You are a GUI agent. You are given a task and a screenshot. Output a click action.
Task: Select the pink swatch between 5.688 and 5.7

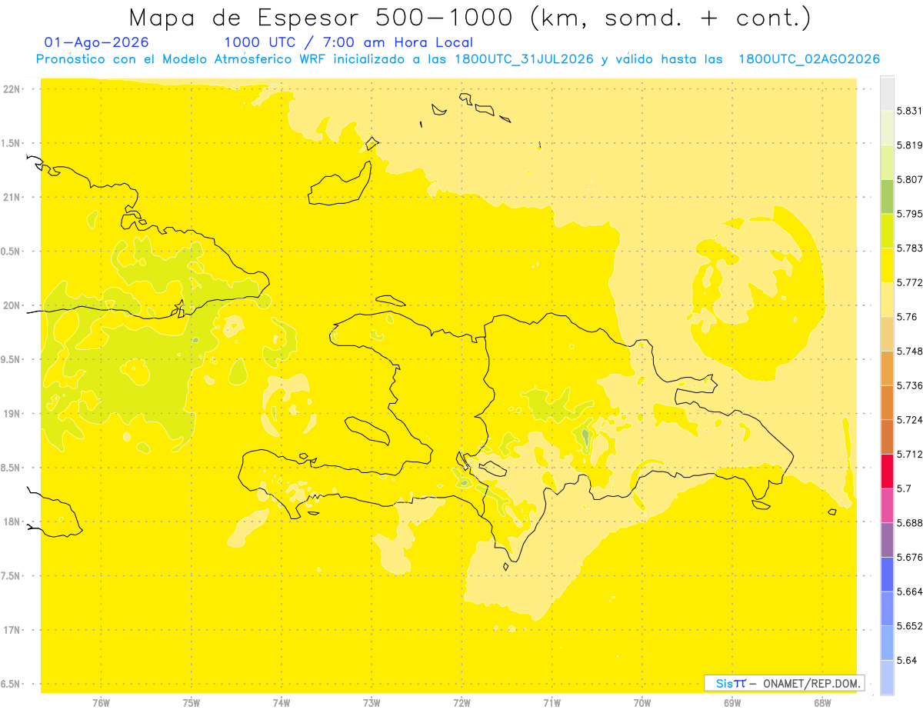point(887,505)
